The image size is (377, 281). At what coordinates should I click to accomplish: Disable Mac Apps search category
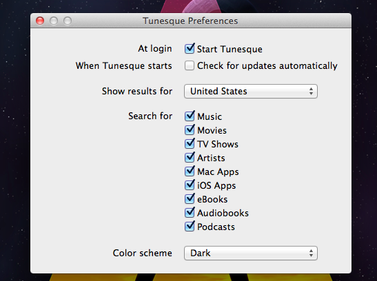[x=190, y=171]
